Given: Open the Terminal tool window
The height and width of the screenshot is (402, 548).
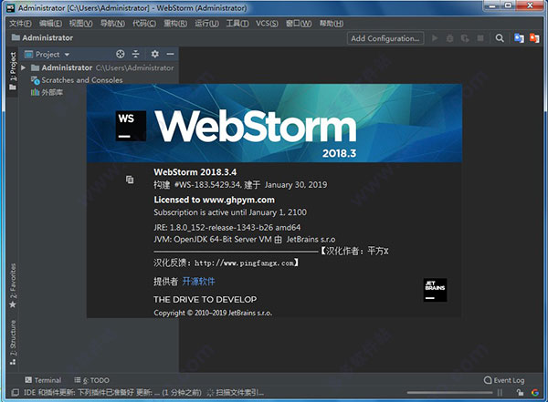Looking at the screenshot, I should [43, 380].
